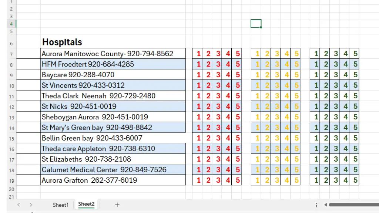Screen dimensions: 379x213
Task: Select the St Nicks 920-451-0019 cell
Action: click(113, 106)
